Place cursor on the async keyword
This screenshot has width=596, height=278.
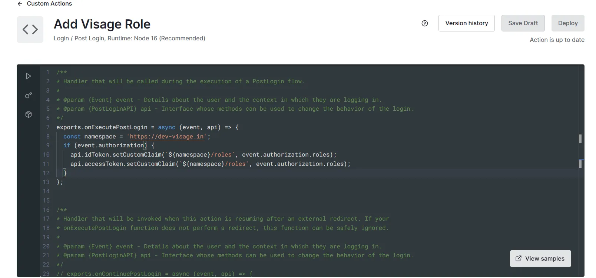pos(166,127)
